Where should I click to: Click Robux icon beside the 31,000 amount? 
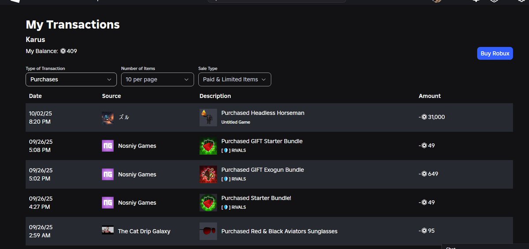click(x=424, y=117)
